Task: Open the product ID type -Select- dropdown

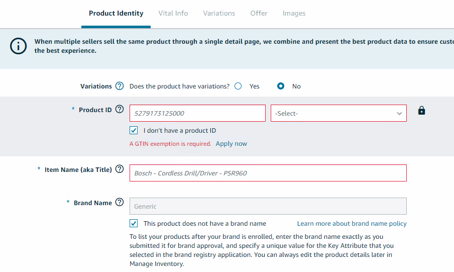Action: pos(338,113)
